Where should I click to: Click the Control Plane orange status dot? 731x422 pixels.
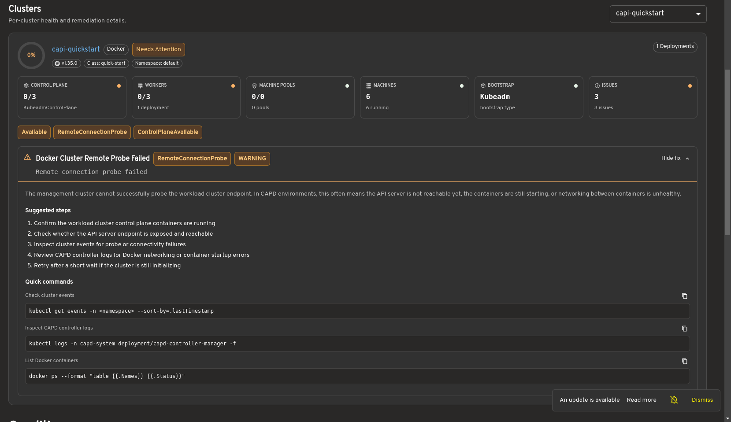coord(119,86)
